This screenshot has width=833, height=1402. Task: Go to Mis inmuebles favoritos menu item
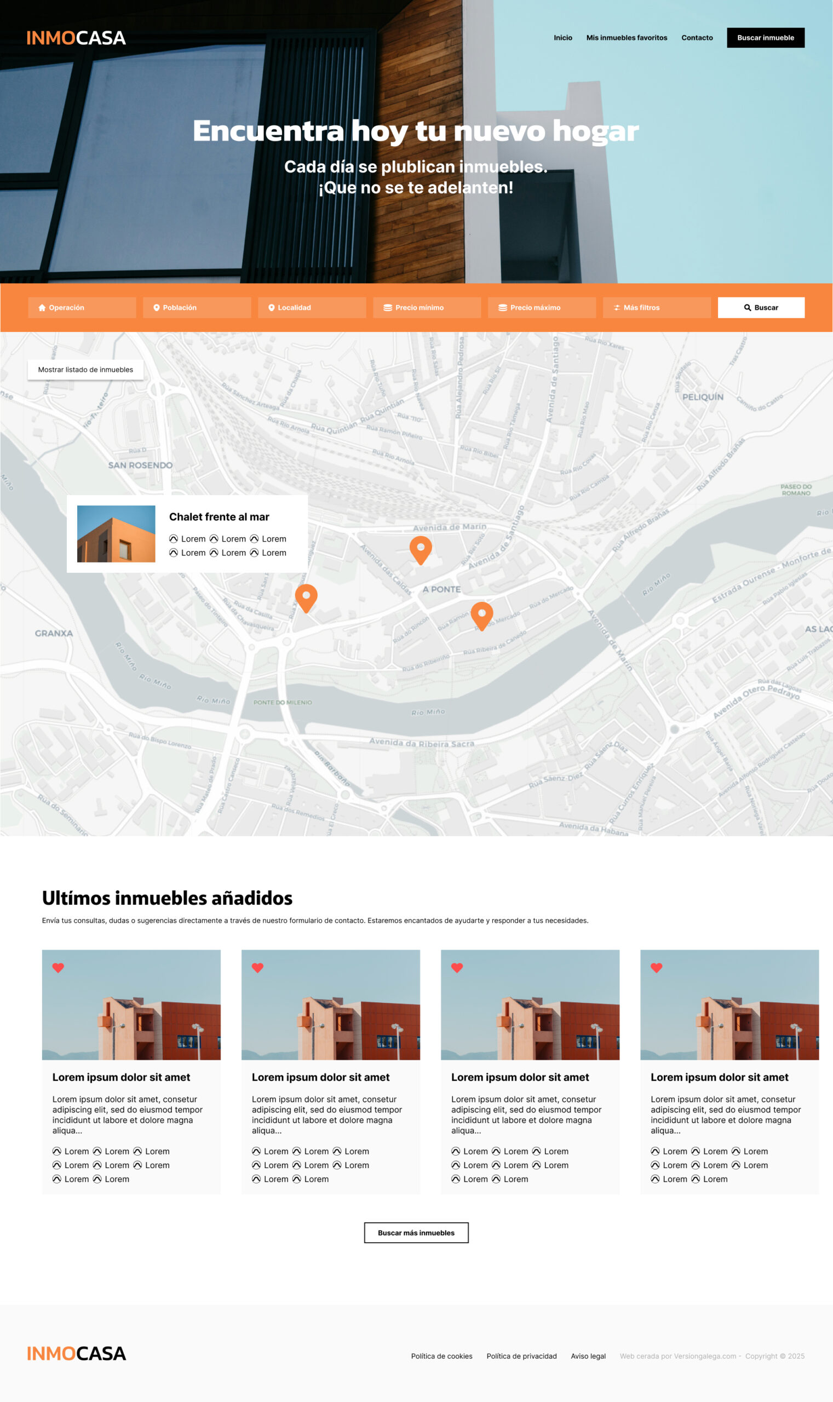627,38
